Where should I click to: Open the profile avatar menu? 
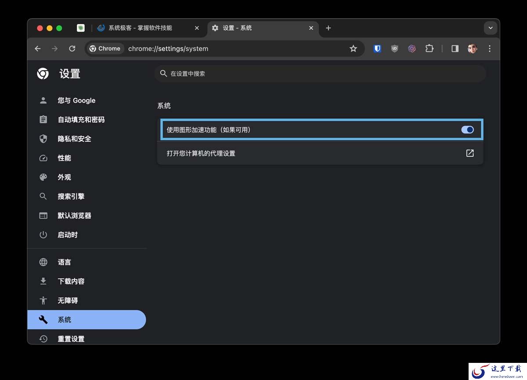473,49
